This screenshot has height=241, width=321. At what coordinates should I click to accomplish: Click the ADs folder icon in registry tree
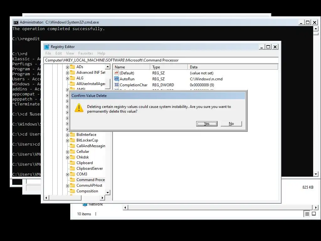tap(72, 67)
